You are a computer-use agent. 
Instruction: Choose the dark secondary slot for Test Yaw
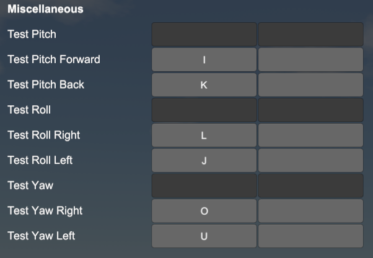pos(310,186)
